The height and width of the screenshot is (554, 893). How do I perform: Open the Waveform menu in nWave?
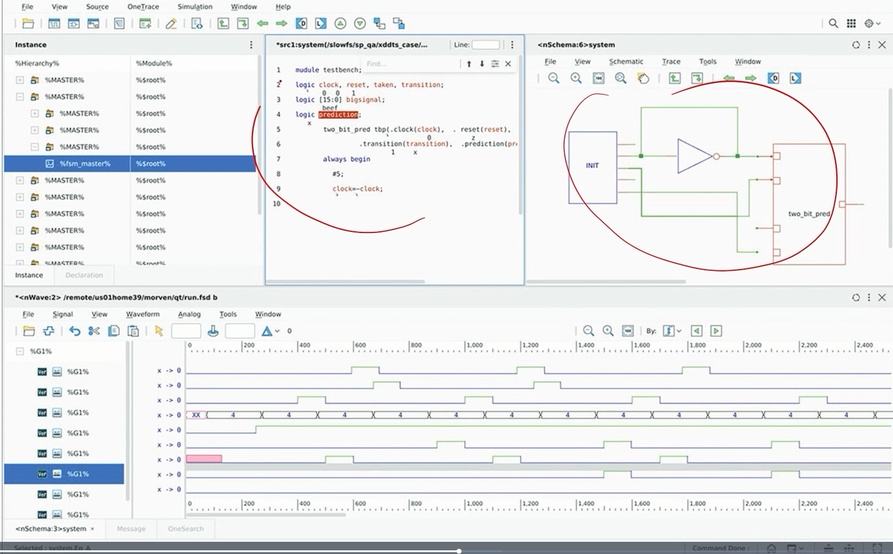point(143,314)
